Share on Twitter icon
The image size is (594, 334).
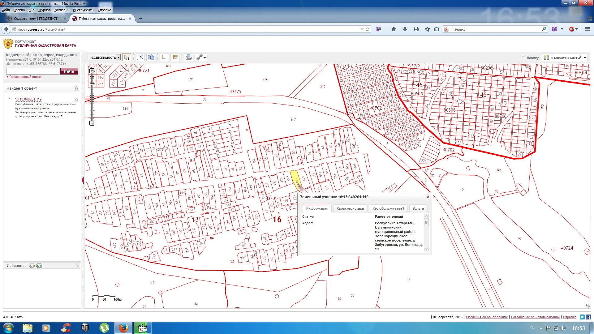(582, 317)
